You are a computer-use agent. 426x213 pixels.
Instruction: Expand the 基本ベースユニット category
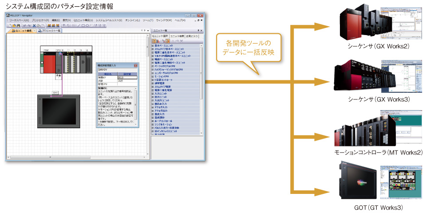[x=153, y=45]
